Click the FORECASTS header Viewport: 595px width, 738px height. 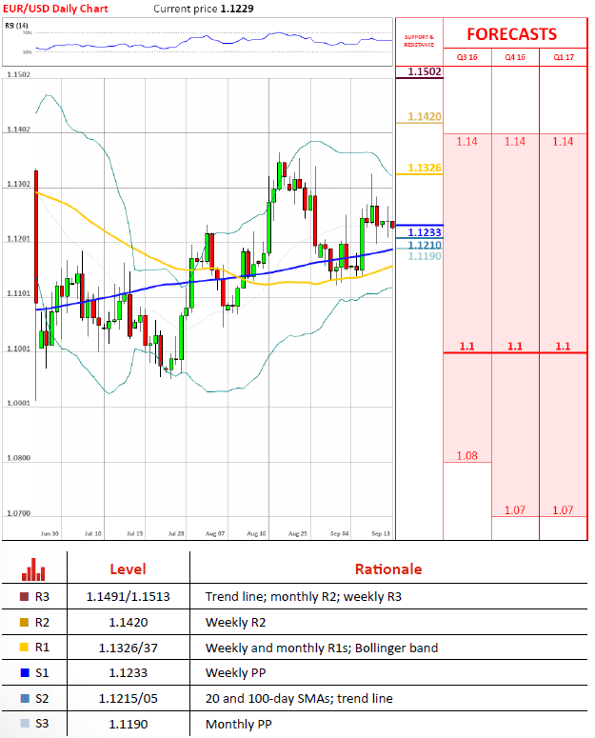coord(511,33)
